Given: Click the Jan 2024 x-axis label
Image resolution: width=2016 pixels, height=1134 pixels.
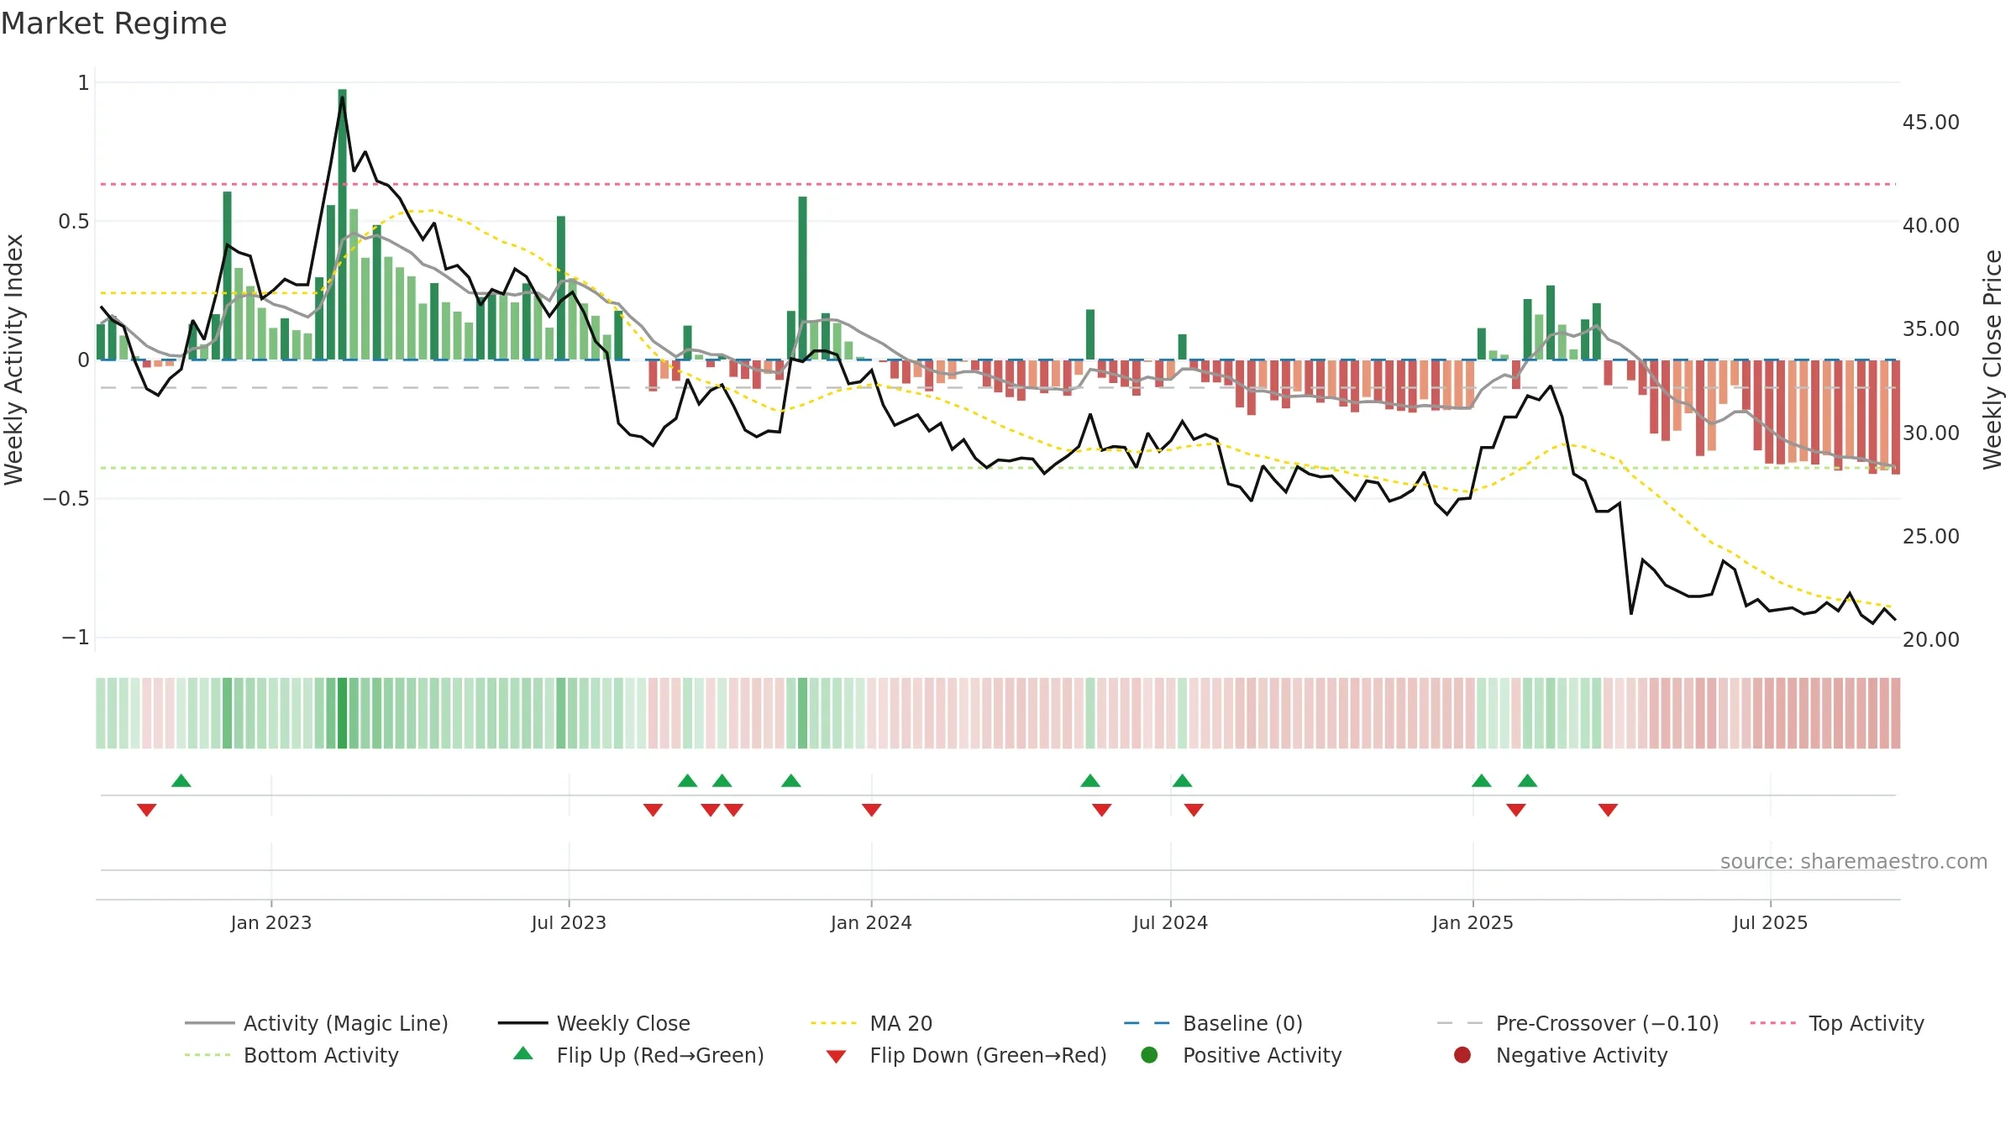Looking at the screenshot, I should coord(871,922).
